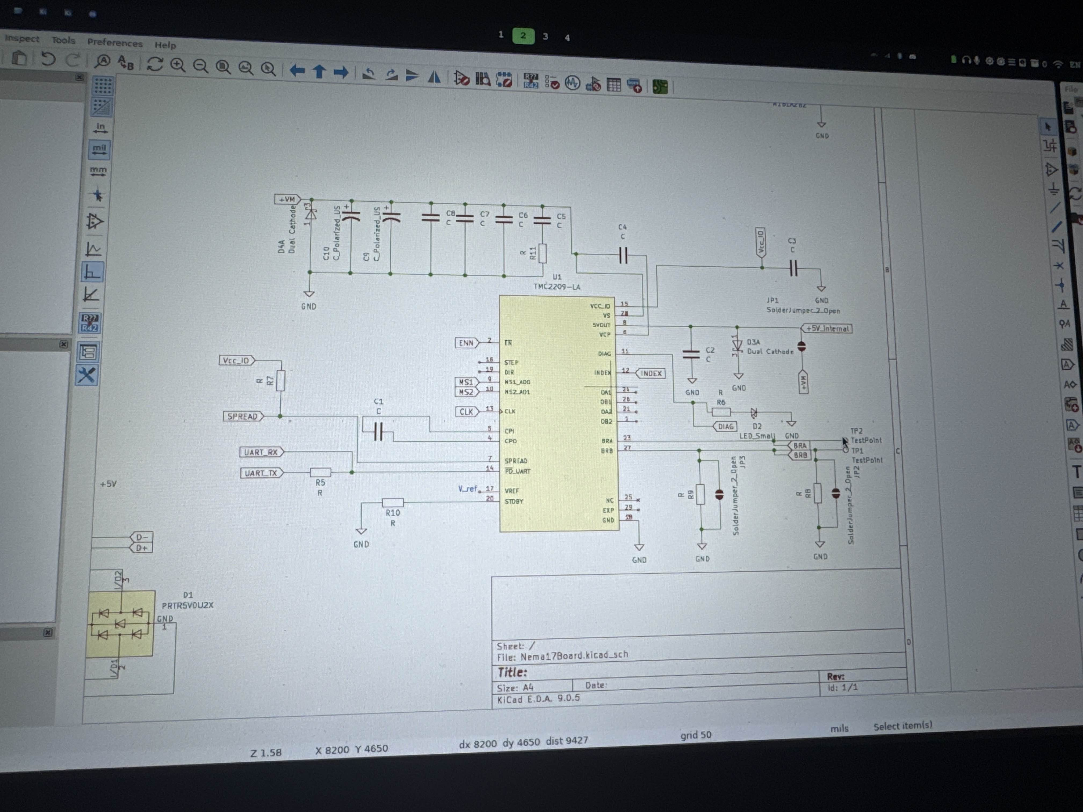The width and height of the screenshot is (1083, 812).
Task: Toggle the hierarchy navigator panel icon
Action: click(x=88, y=352)
